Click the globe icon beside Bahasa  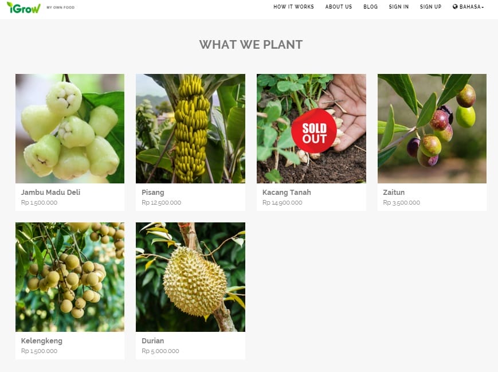(x=455, y=7)
